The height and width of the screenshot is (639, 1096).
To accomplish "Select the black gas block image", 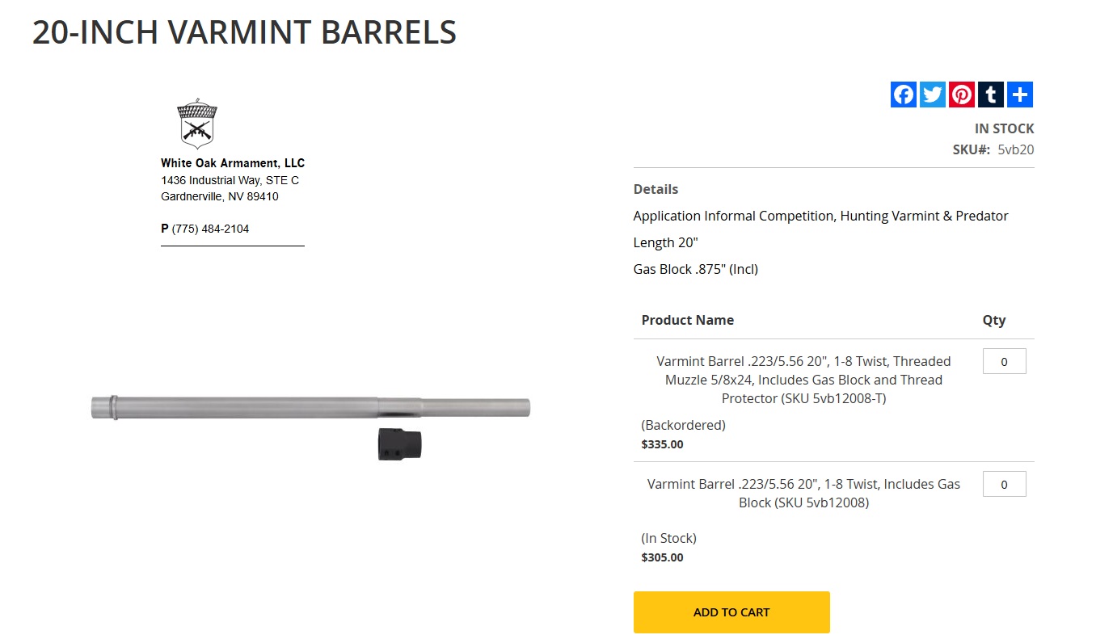I will click(x=399, y=444).
